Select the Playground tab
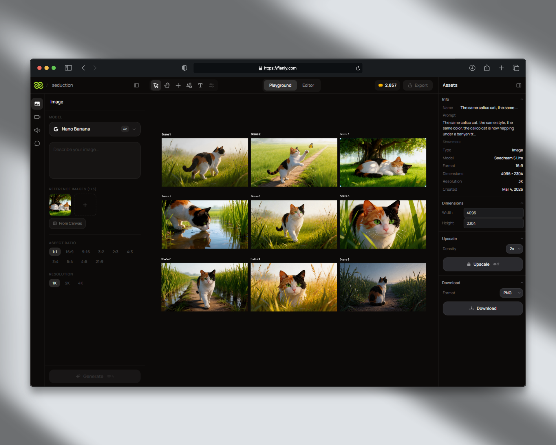This screenshot has width=556, height=445. (280, 85)
